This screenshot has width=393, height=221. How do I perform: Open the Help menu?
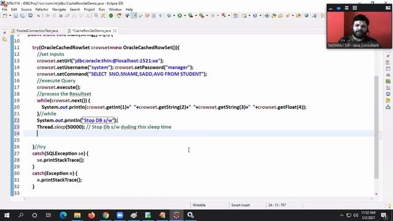pyautogui.click(x=129, y=10)
